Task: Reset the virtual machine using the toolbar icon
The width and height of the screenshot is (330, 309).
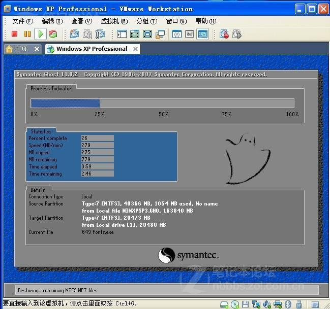Action: coord(53,34)
